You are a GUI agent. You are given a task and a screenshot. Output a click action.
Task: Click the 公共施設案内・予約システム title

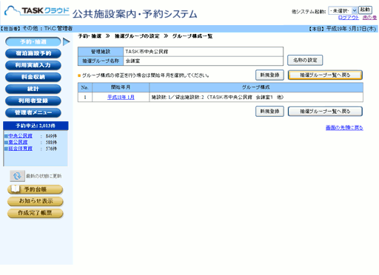135,14
